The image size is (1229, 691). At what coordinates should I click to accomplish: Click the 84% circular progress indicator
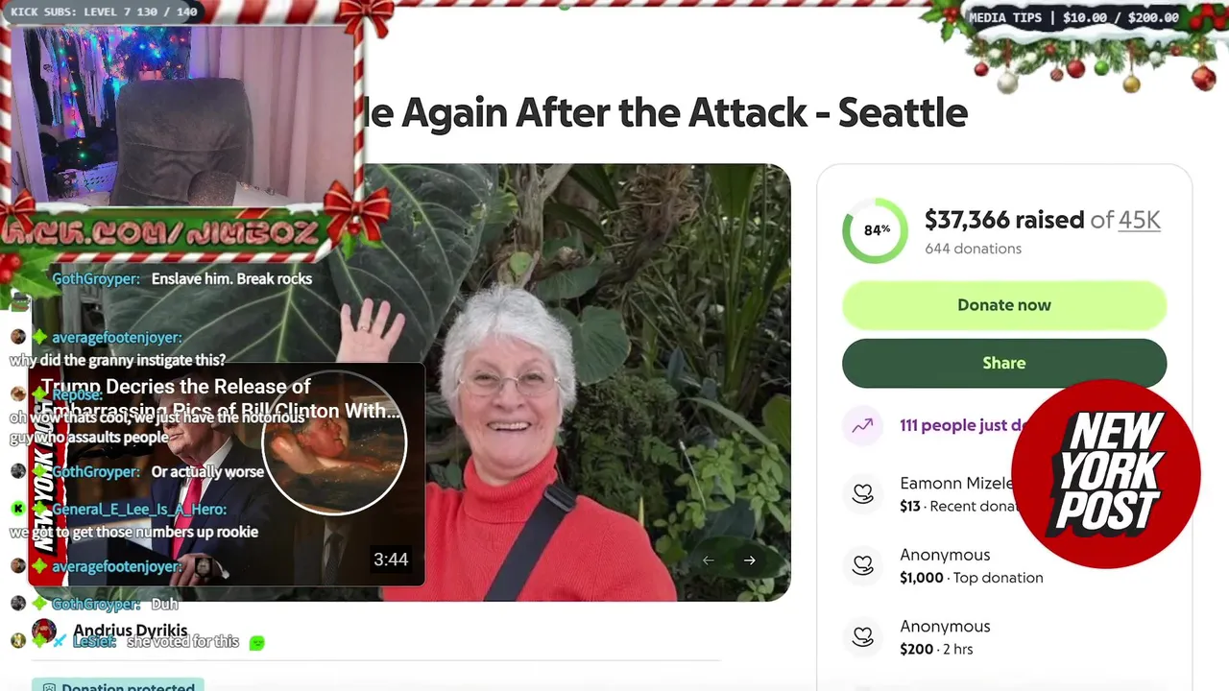coord(875,230)
